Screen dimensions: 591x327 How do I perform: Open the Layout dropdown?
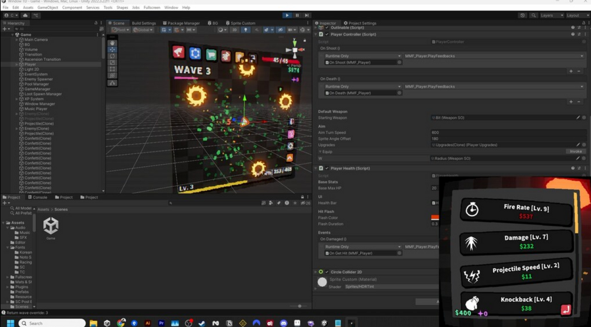tap(577, 16)
